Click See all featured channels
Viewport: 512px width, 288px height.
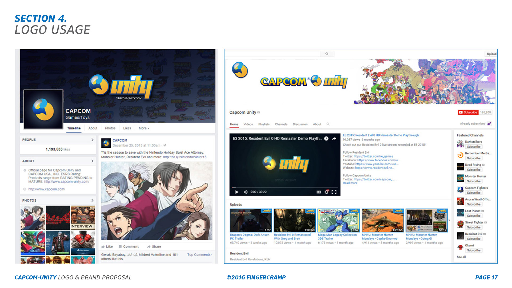461,257
